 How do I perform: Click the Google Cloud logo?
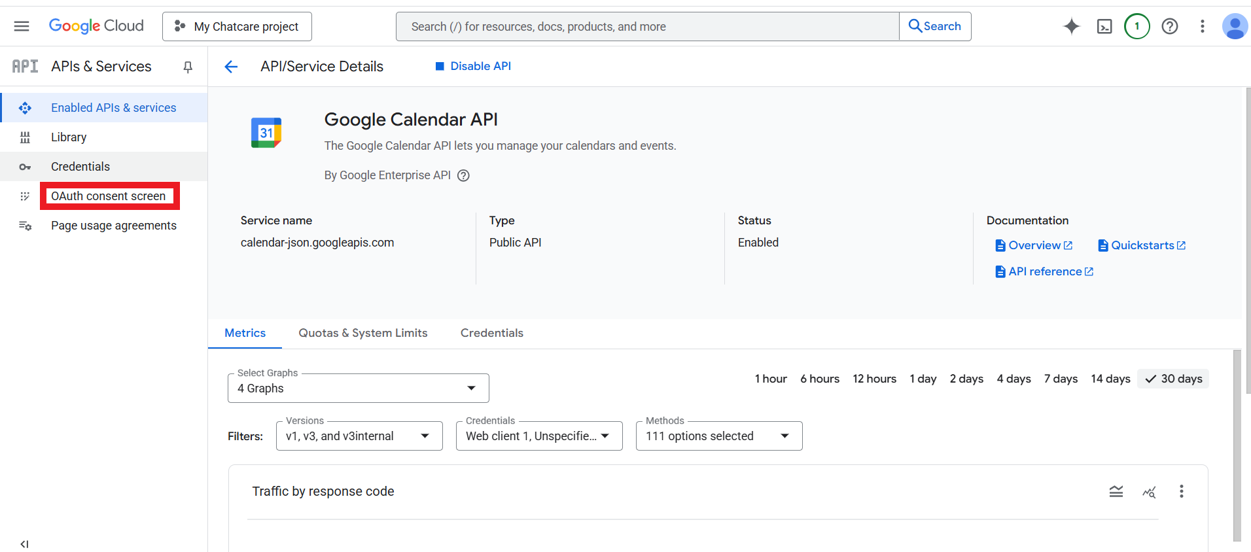96,26
